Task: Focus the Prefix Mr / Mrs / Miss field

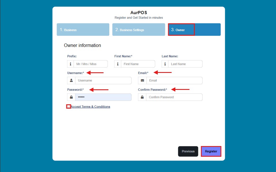Action: click(x=91, y=64)
